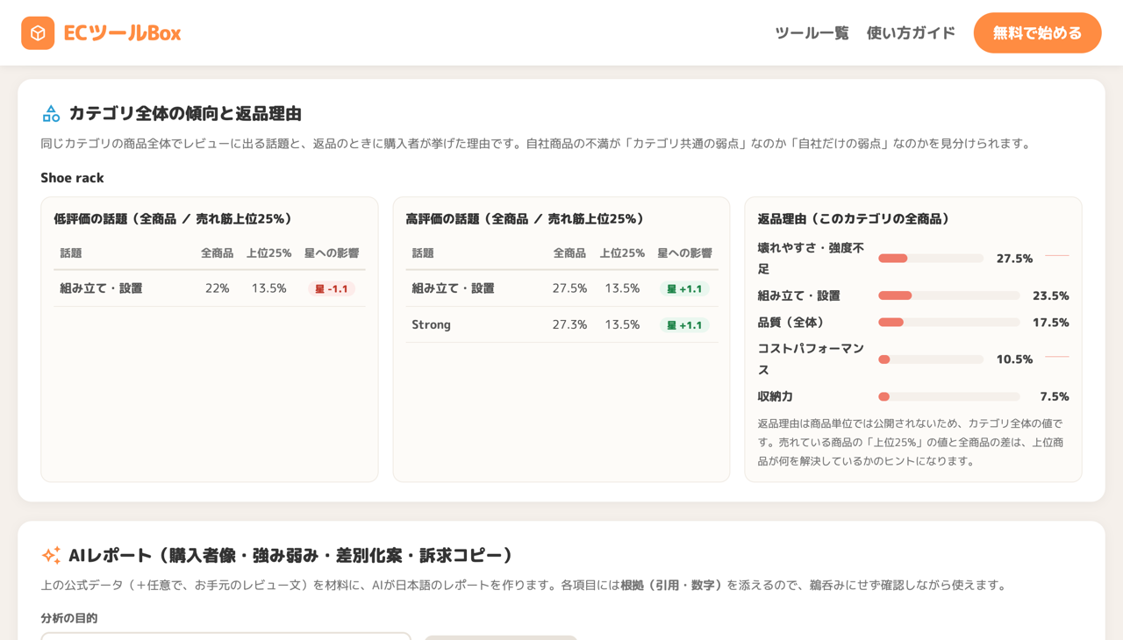The height and width of the screenshot is (640, 1123).
Task: Click the 品質（全体） return reason bar
Action: tap(949, 323)
